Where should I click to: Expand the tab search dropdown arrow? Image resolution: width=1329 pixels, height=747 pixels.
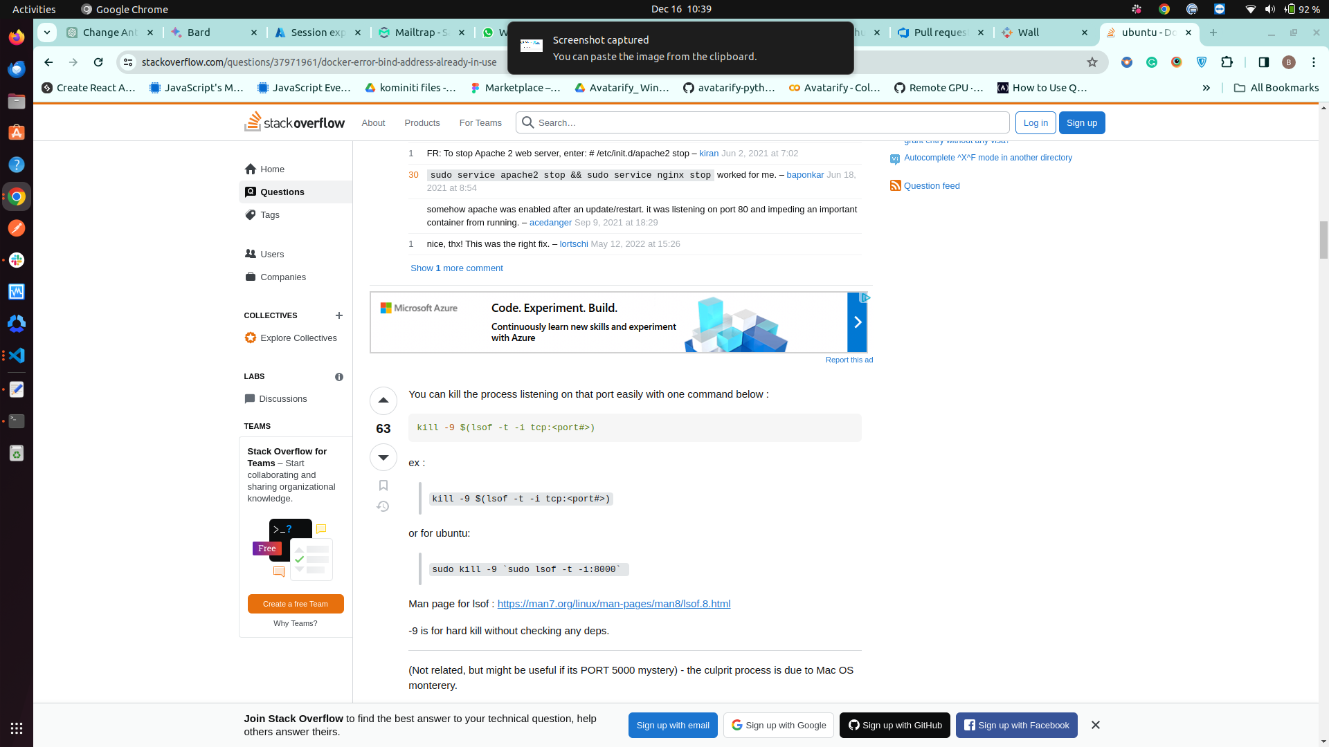tap(47, 33)
